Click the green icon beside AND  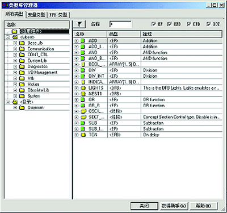83,52
